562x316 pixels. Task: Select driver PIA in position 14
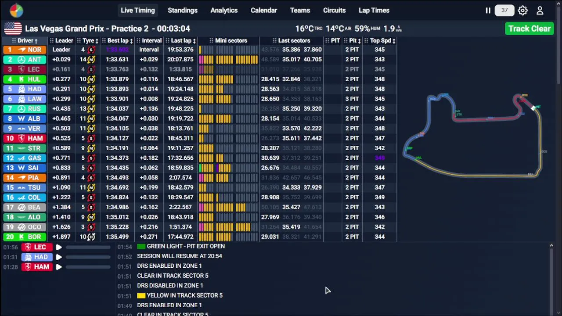[x=25, y=178]
